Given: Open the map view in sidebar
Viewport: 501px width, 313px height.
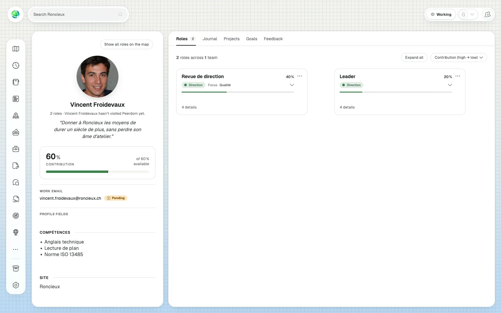Looking at the screenshot, I should (16, 49).
